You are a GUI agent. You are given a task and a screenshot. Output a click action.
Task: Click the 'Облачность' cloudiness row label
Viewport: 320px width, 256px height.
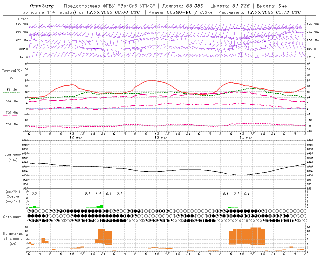13,217
